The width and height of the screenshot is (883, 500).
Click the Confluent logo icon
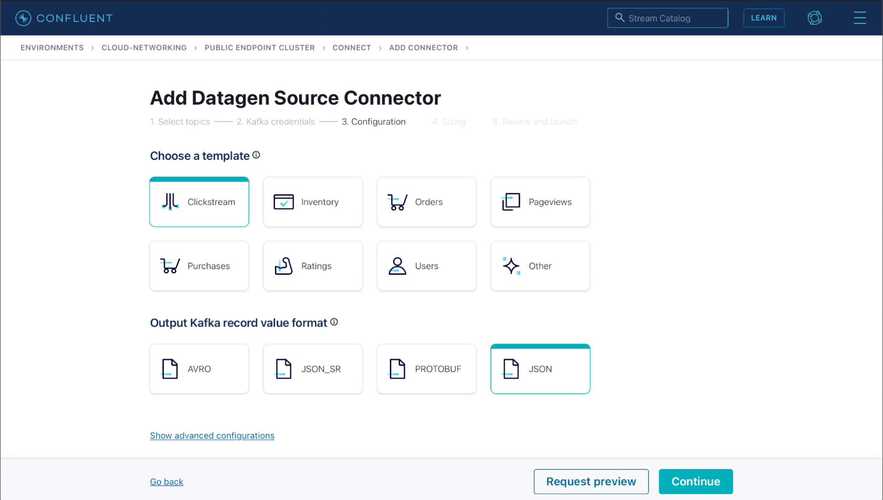click(x=23, y=18)
